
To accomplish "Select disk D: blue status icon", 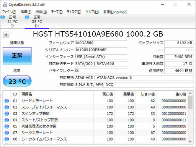I will pyautogui.click(x=27, y=17).
